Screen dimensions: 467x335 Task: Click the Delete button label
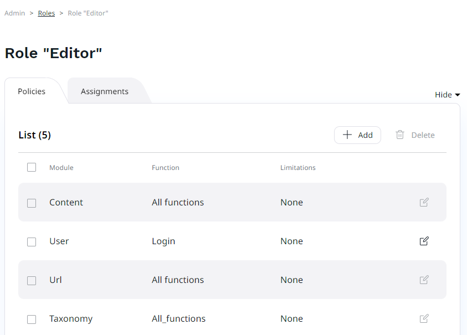click(423, 135)
